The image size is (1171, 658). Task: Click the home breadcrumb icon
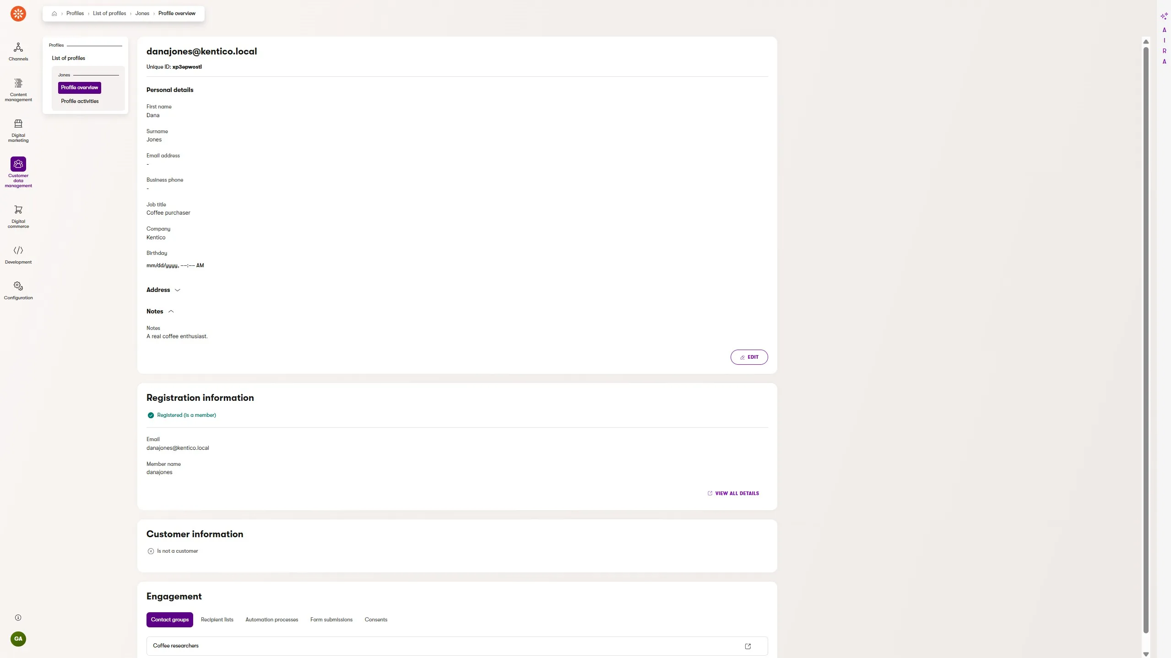pos(54,14)
